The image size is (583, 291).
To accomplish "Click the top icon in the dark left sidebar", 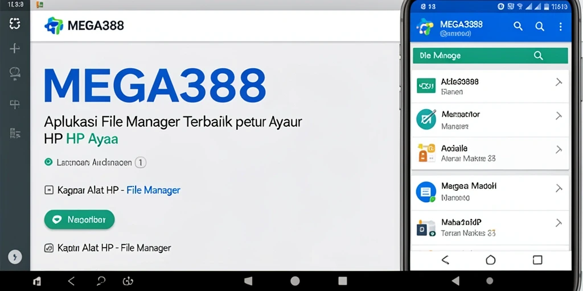I will [15, 24].
